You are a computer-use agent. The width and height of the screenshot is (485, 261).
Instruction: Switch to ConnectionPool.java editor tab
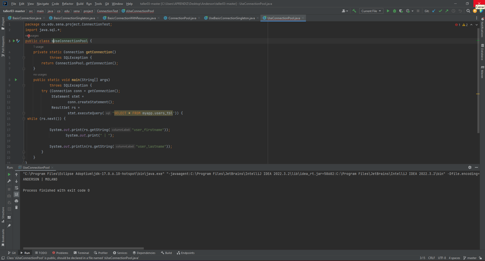182,18
